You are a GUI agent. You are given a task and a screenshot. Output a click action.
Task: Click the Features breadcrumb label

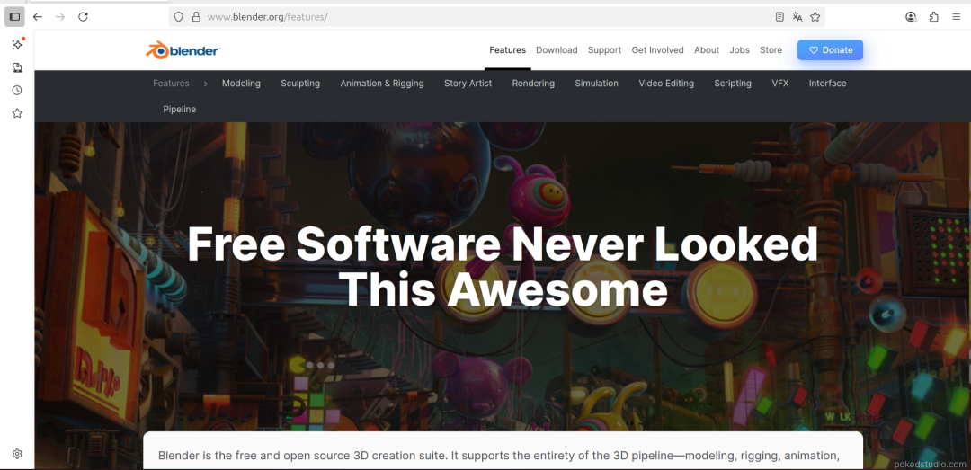point(171,84)
